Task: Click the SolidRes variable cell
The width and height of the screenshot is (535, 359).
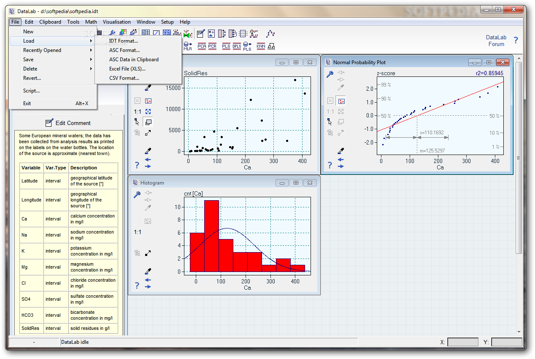Action: [x=32, y=328]
